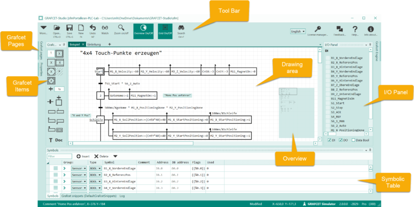Uncheck the DI checkbox in I/O-Panel
Image resolution: width=414 pixels, height=207 pixels.
329,140
